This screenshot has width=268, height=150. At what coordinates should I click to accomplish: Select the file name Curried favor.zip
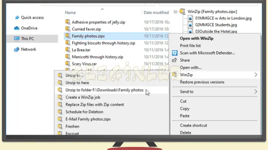[x=86, y=29]
